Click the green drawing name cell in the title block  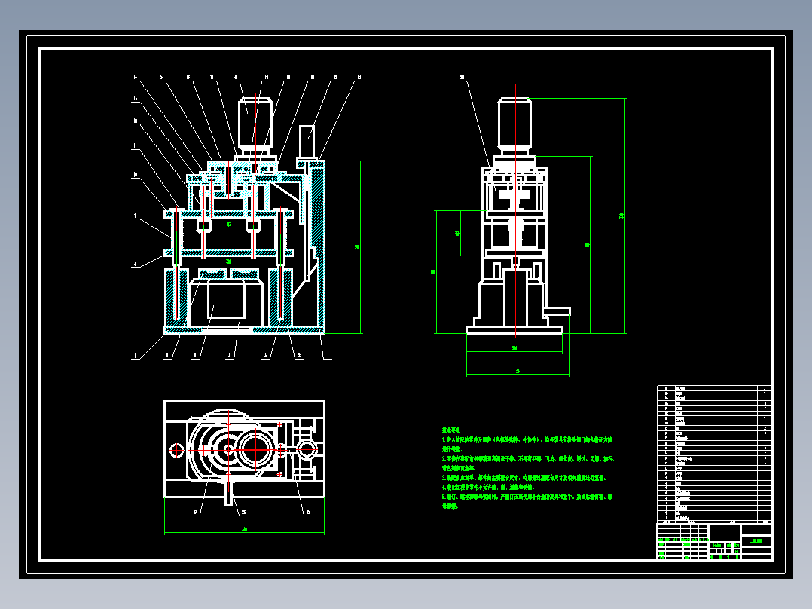756,540
